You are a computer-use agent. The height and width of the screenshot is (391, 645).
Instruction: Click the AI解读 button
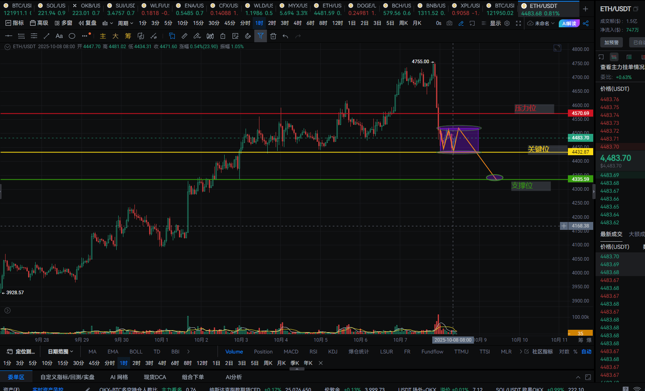click(569, 23)
